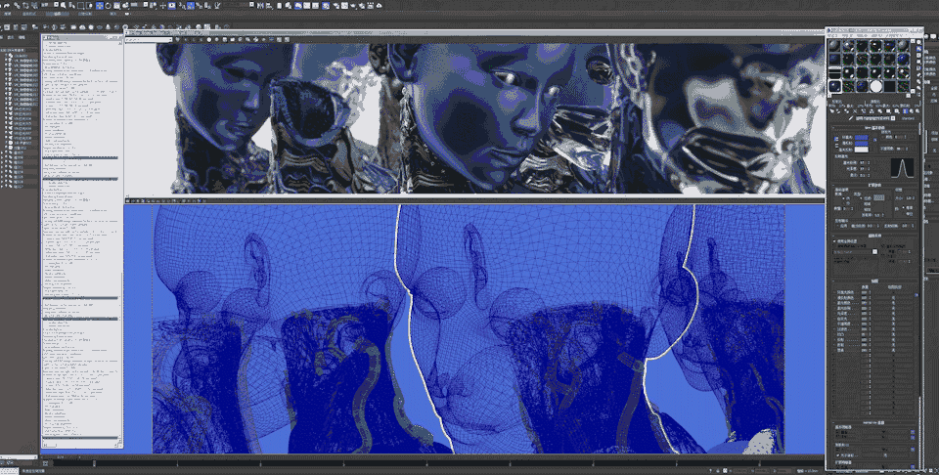The height and width of the screenshot is (475, 939).
Task: Click the 置换 row map slot button
Action: click(x=893, y=350)
